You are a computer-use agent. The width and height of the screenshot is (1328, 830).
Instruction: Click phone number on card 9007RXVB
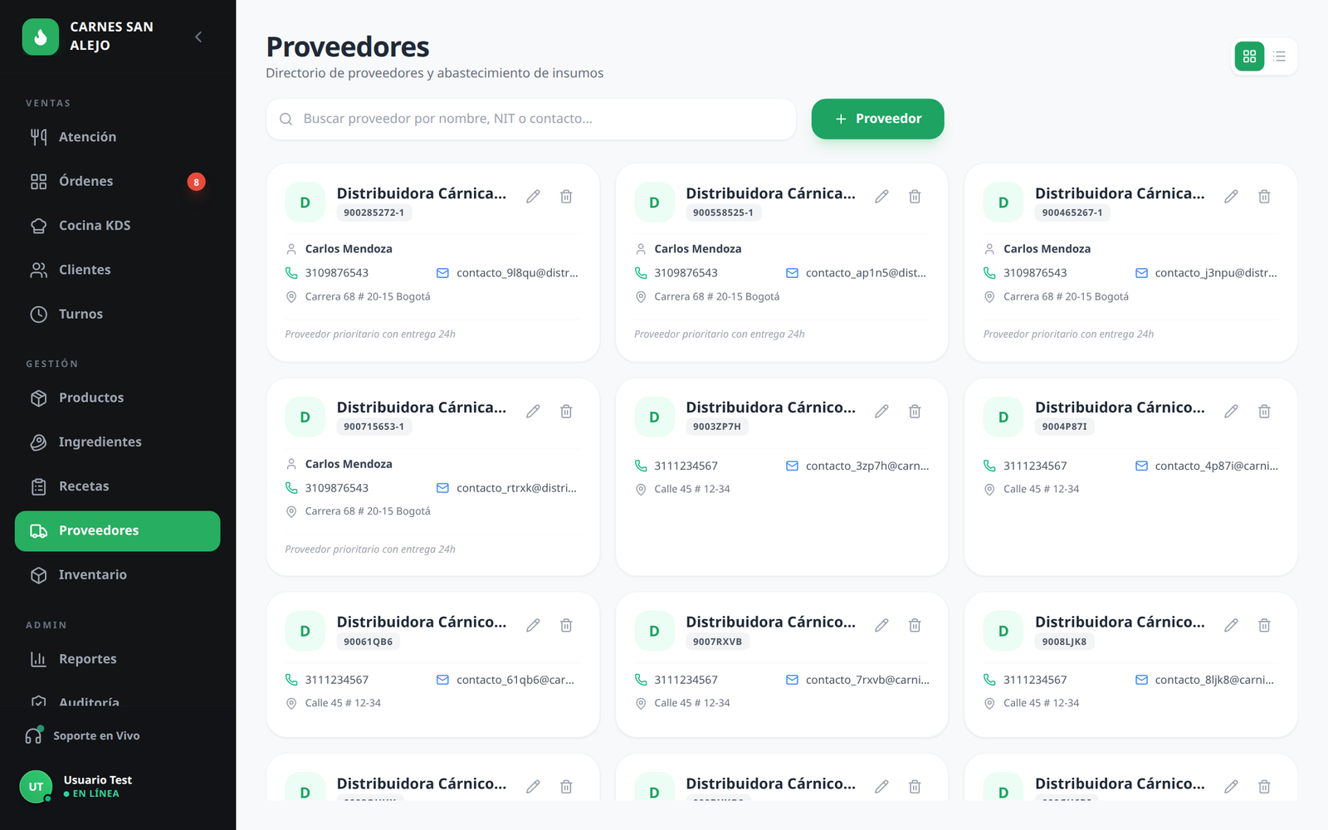tap(686, 680)
